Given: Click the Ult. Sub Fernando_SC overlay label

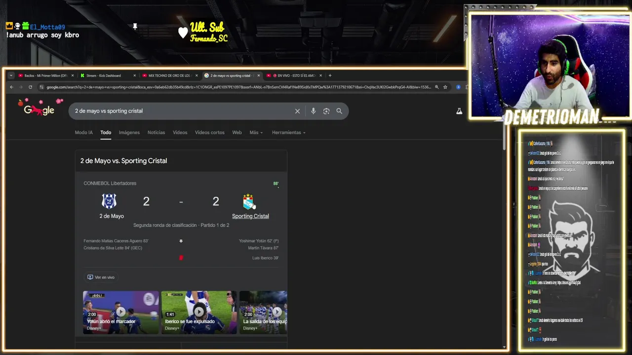Looking at the screenshot, I should 208,32.
